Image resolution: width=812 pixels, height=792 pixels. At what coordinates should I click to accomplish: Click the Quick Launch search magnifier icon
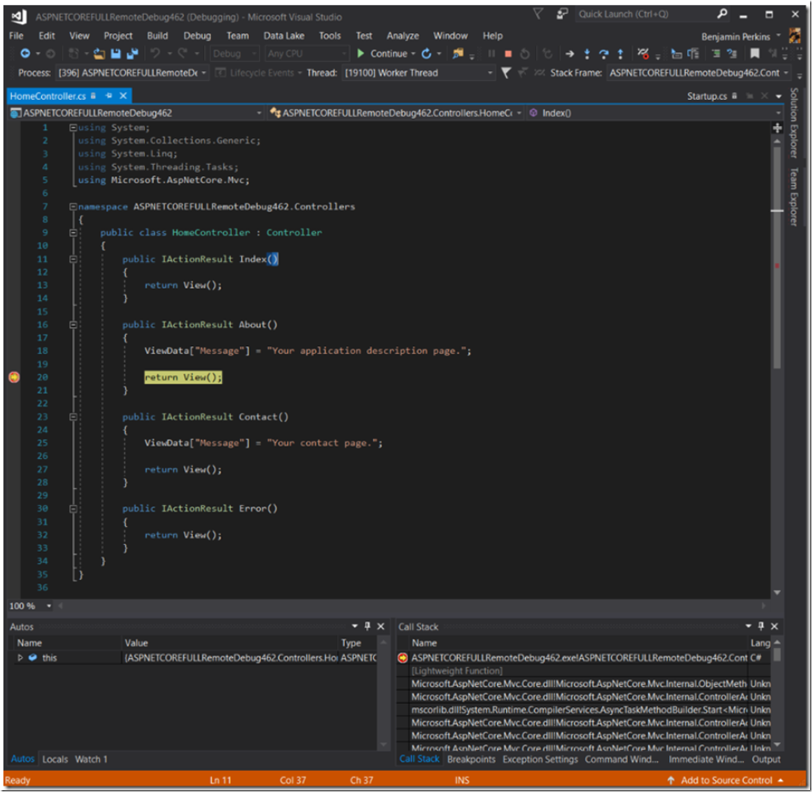722,14
